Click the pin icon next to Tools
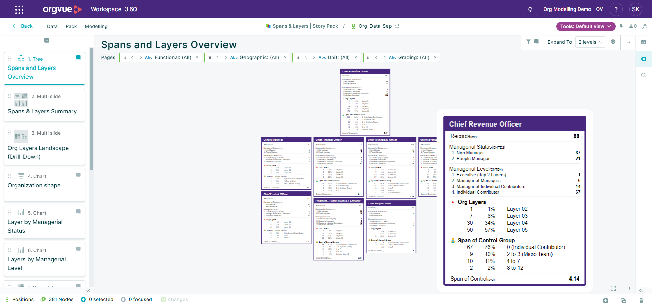The height and width of the screenshot is (306, 652). [621, 26]
